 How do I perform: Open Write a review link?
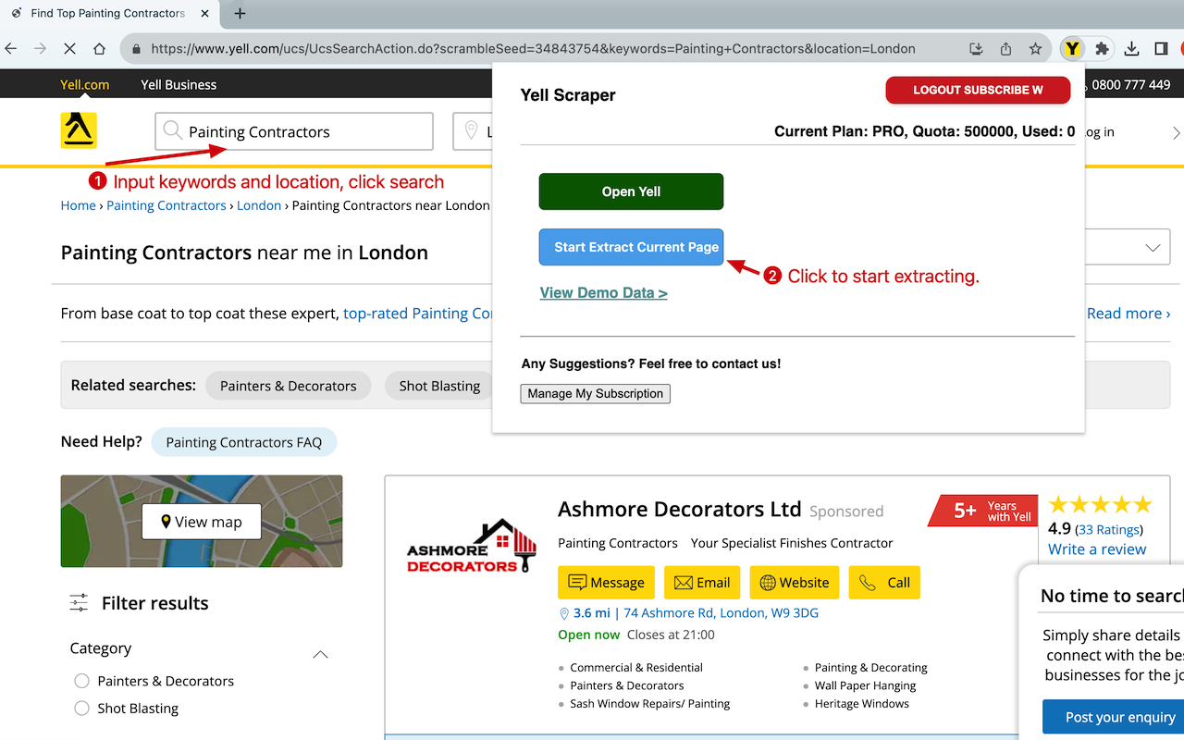pyautogui.click(x=1097, y=549)
